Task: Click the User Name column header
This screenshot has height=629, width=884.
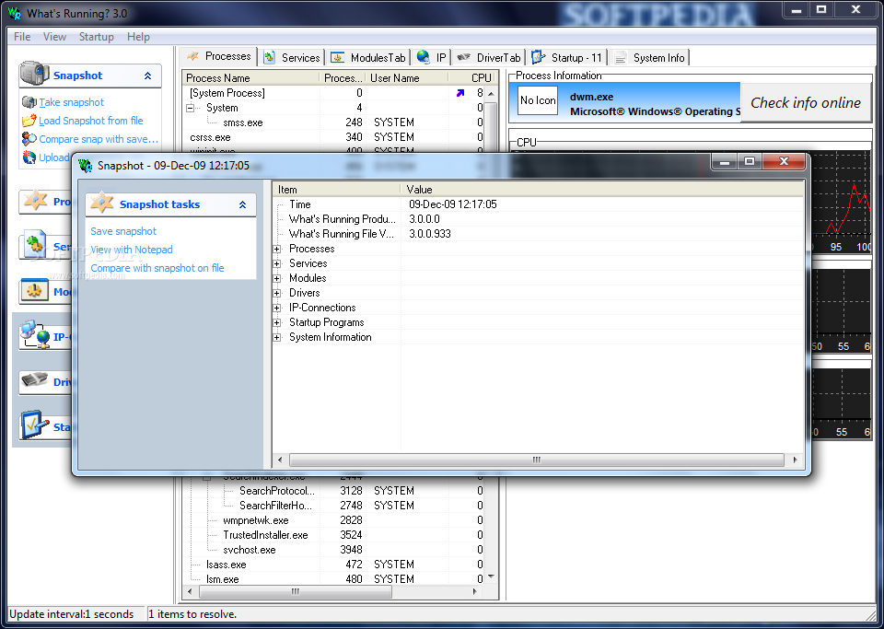Action: click(x=406, y=77)
